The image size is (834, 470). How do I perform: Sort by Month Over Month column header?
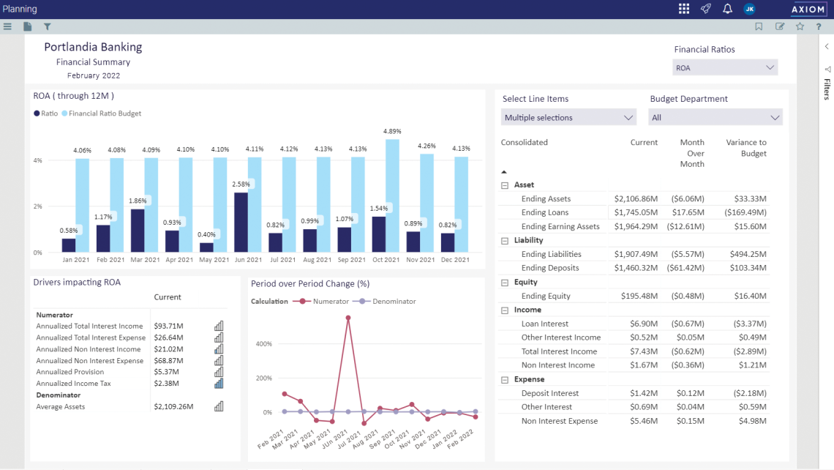tap(692, 153)
